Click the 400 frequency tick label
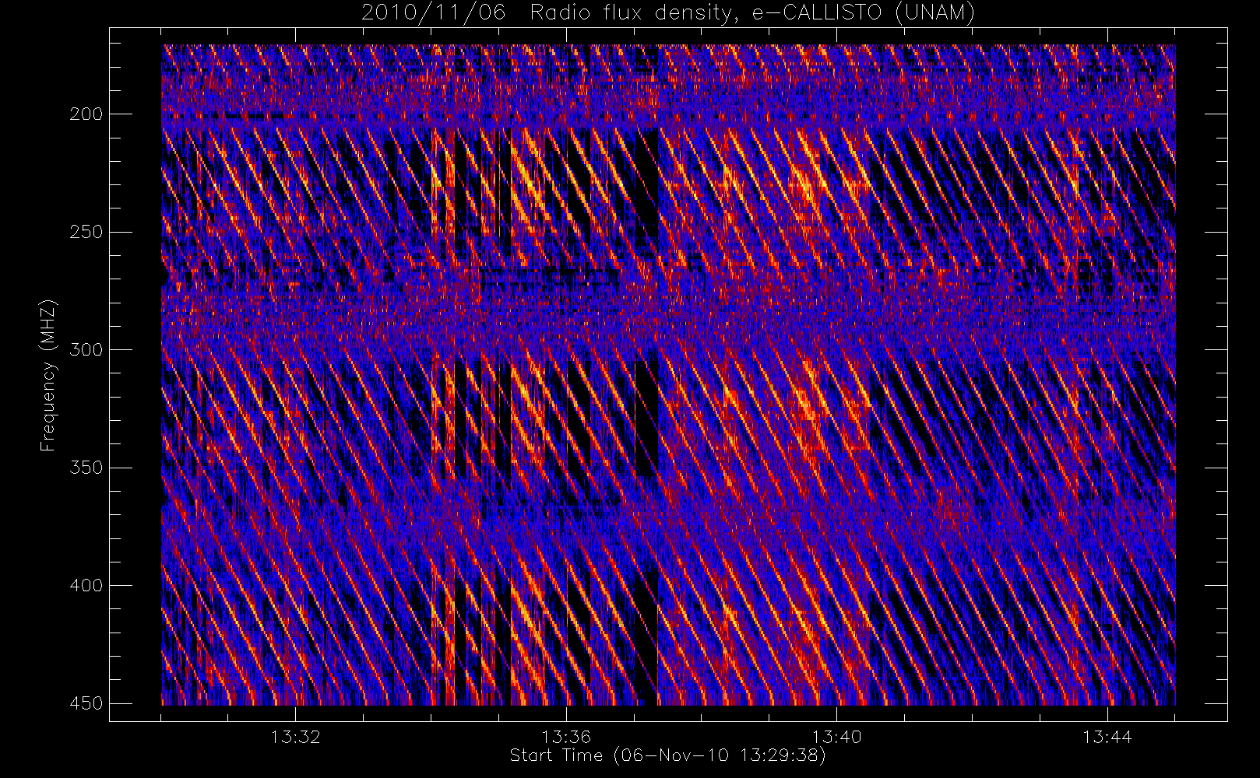The height and width of the screenshot is (778, 1260). [86, 586]
